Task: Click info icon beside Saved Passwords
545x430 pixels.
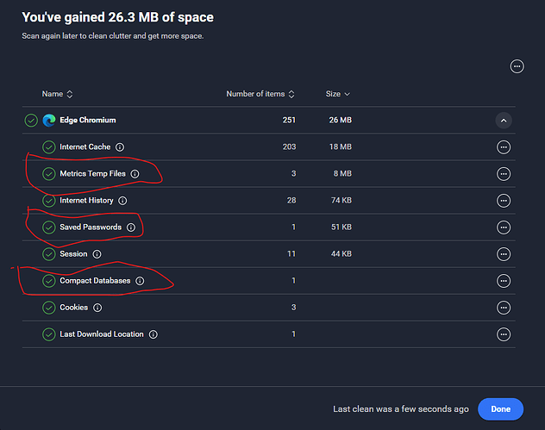Action: point(131,227)
